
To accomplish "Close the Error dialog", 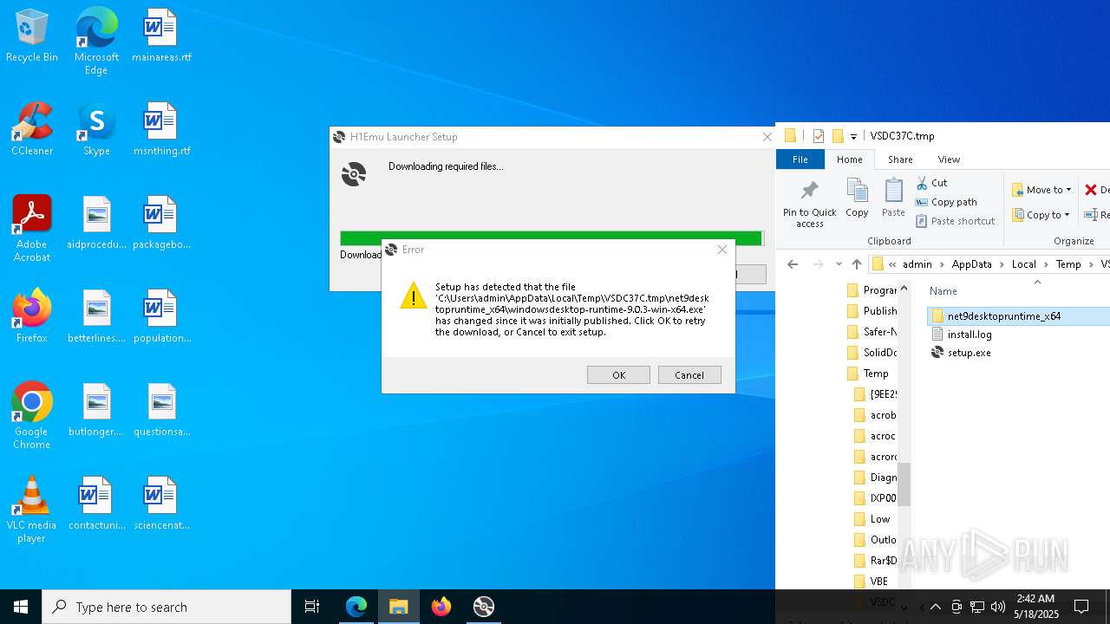I will click(721, 250).
